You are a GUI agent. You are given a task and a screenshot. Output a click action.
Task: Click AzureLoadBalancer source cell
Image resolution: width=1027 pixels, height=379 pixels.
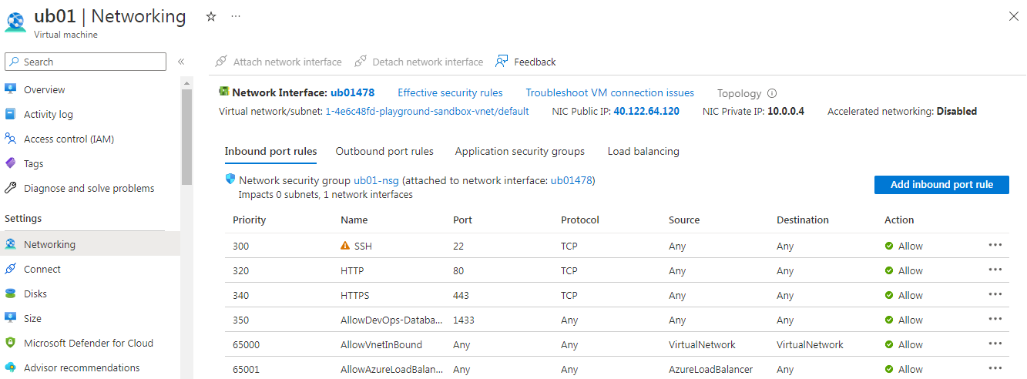710,369
